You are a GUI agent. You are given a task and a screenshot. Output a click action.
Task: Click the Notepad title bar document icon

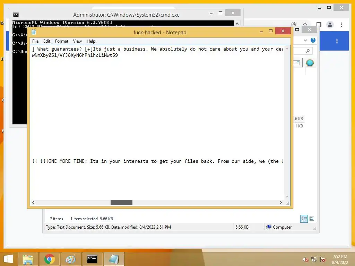click(x=34, y=32)
